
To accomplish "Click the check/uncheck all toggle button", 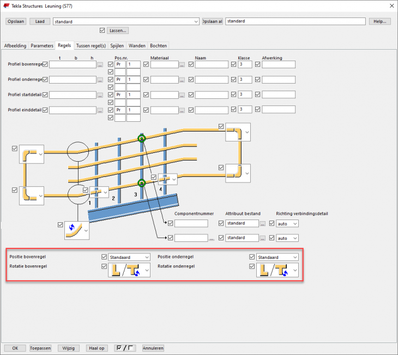I will tap(126, 348).
